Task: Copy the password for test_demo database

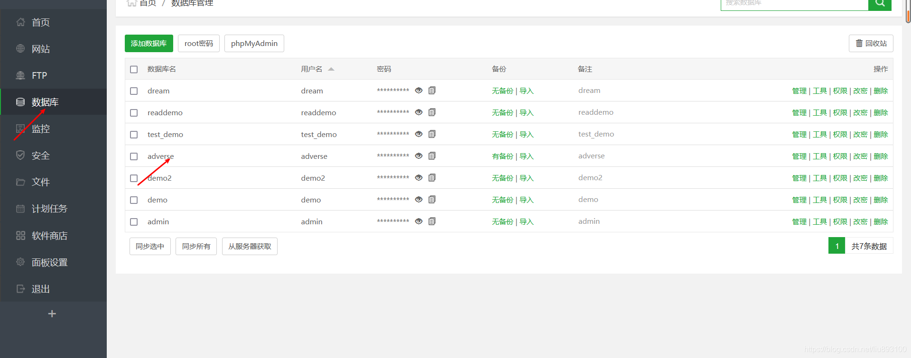Action: (x=432, y=134)
